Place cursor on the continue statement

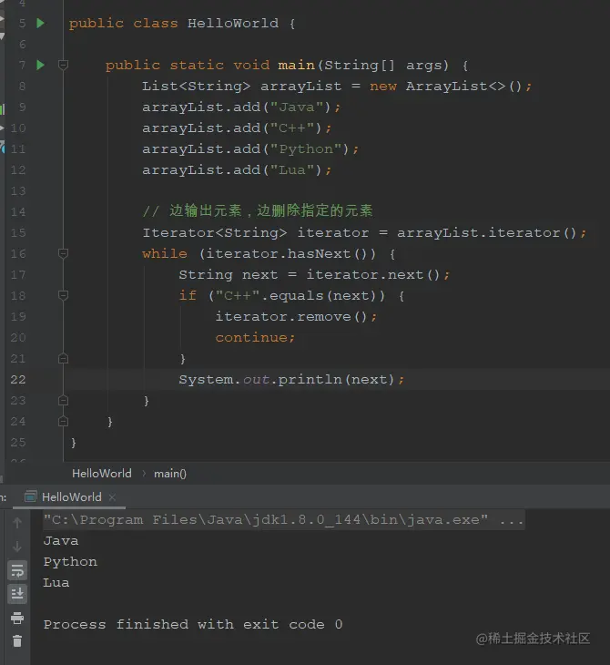click(x=255, y=338)
